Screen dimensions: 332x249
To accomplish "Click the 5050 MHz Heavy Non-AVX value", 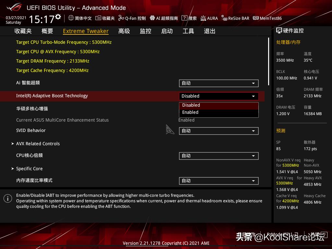I will tap(312, 172).
